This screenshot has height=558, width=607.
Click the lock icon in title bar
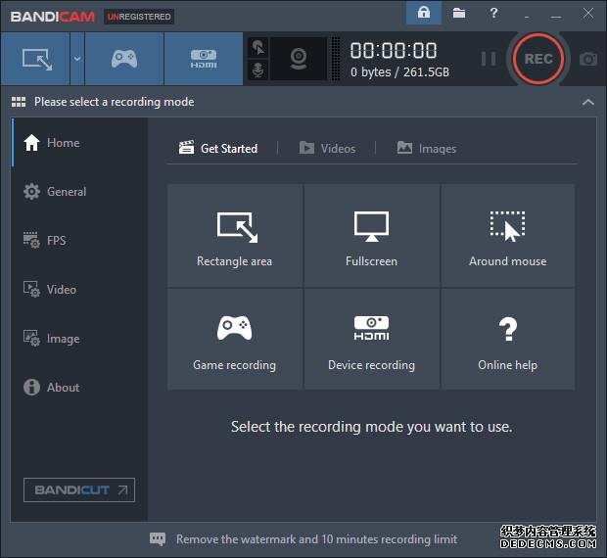424,13
